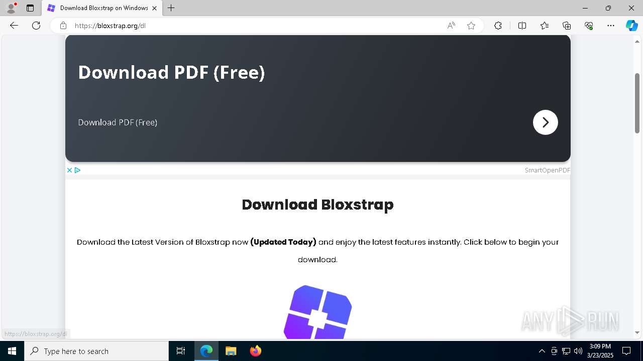Open Settings and more ellipsis menu

[611, 26]
